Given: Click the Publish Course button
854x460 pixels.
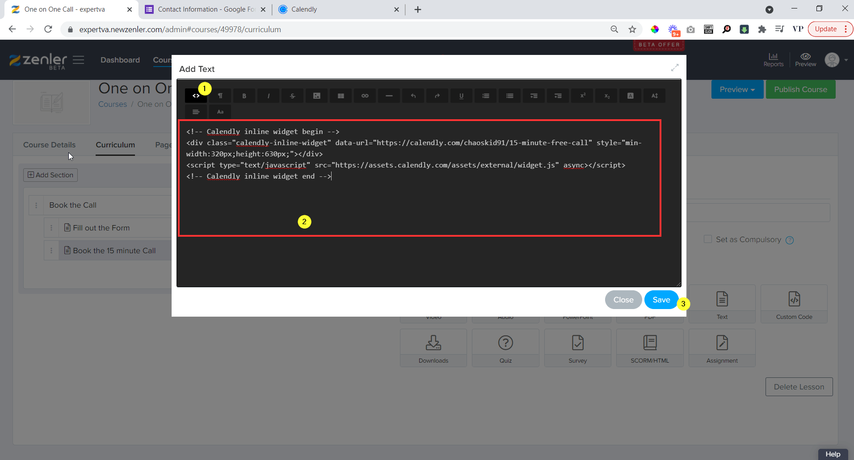Looking at the screenshot, I should coord(800,89).
